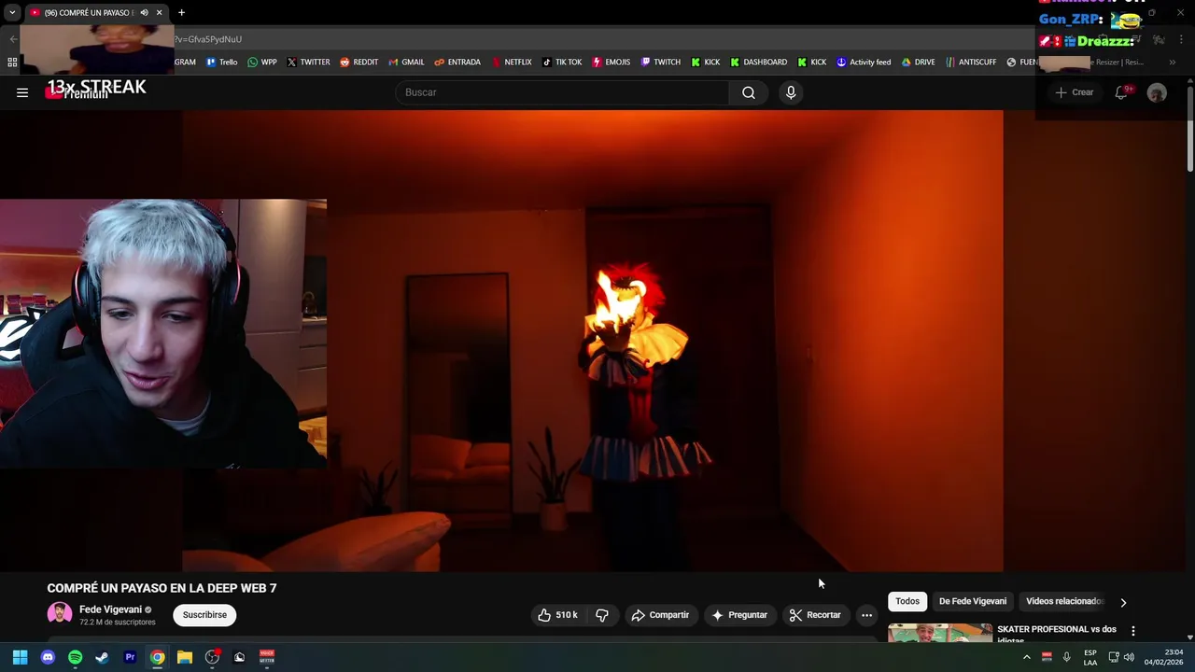
Task: Open the ESP LAA language switcher
Action: (x=1090, y=657)
